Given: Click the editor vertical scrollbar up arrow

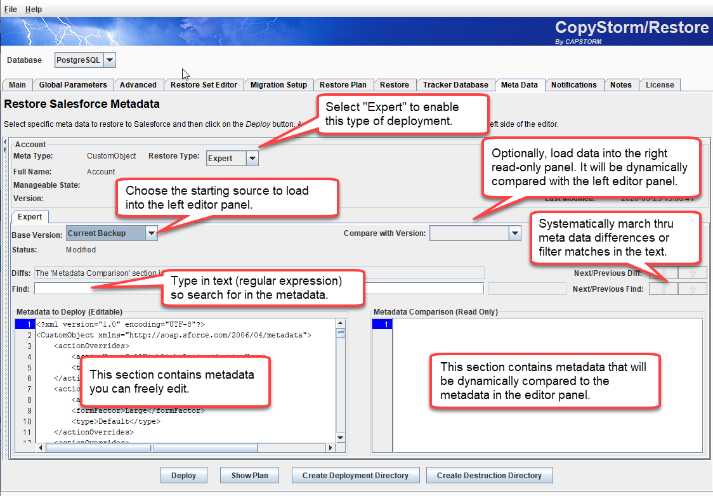Looking at the screenshot, I should pos(341,323).
